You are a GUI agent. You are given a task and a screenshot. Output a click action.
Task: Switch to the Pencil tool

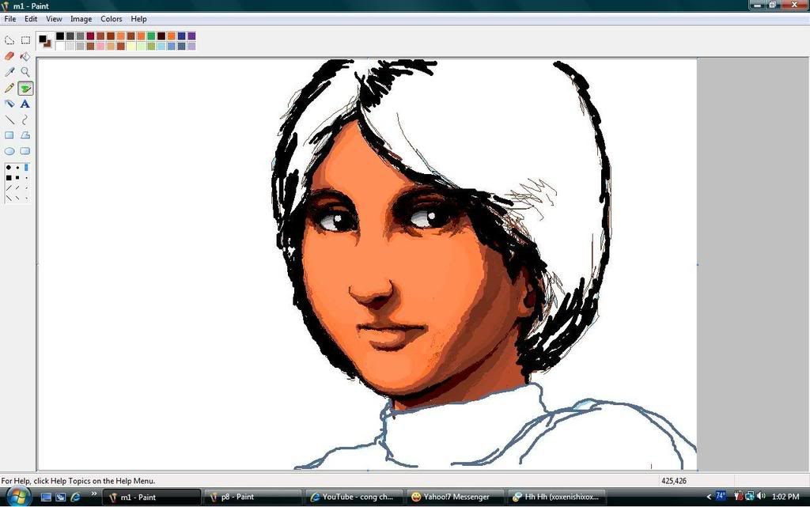[9, 89]
